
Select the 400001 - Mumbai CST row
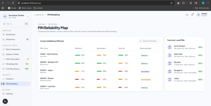tap(100, 63)
